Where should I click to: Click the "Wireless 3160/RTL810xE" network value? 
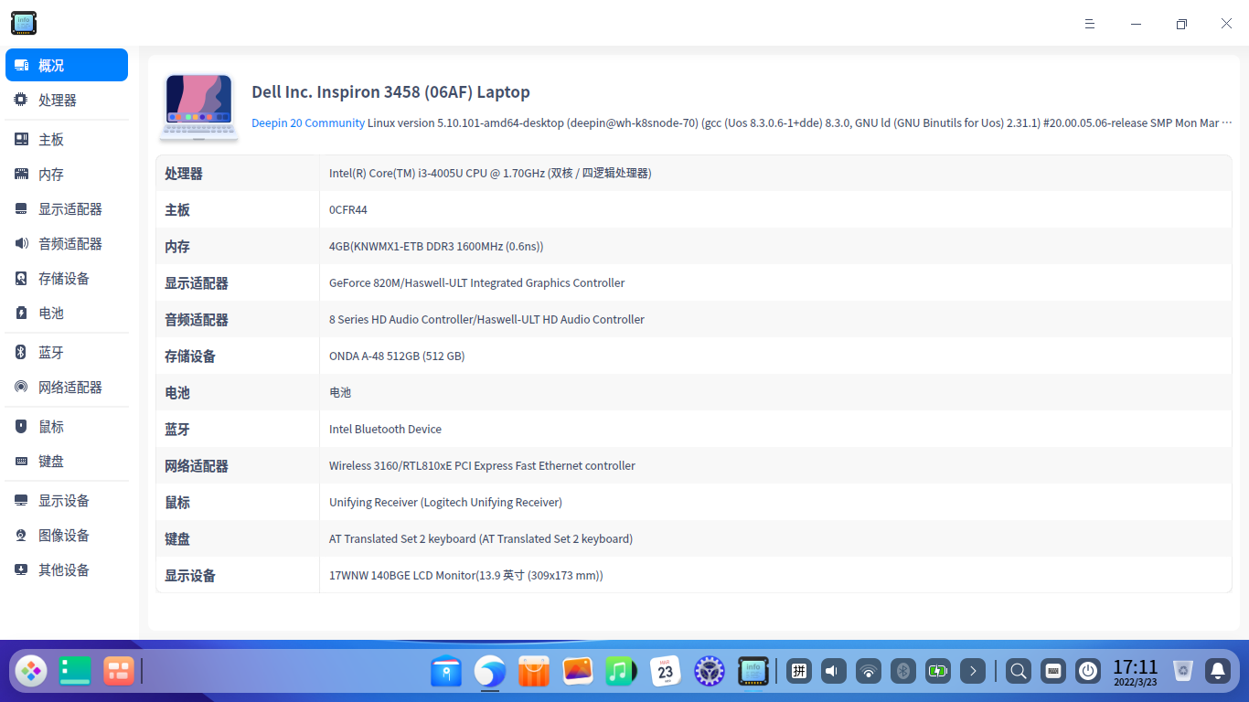pos(482,465)
